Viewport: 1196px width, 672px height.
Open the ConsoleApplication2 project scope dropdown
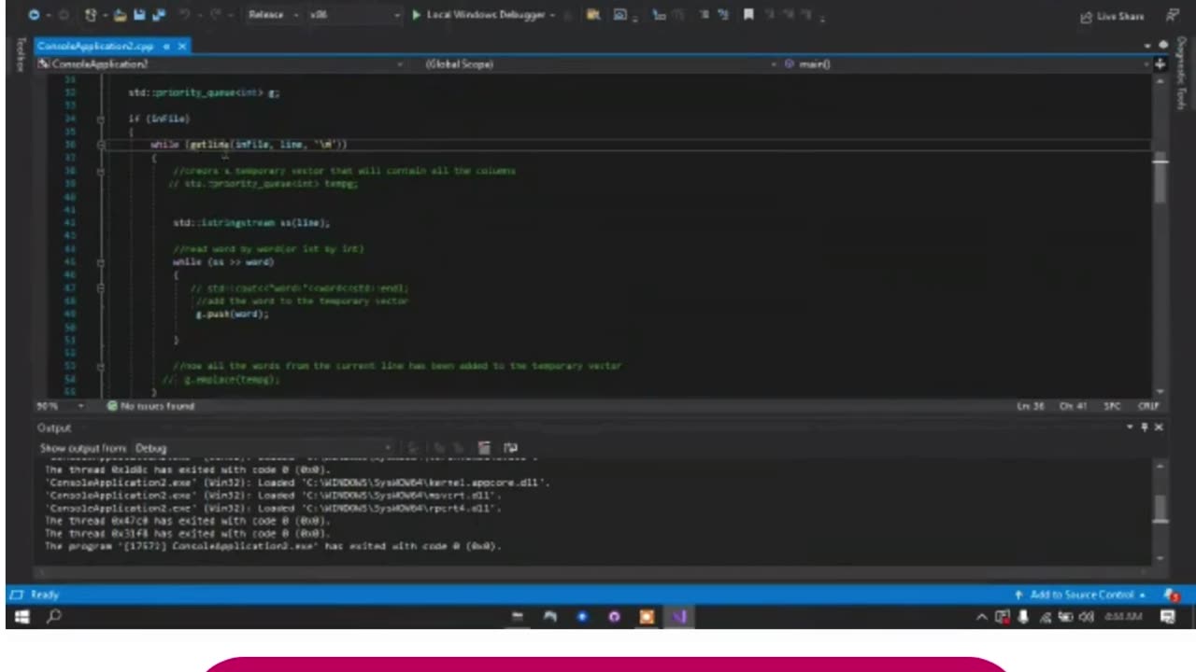[221, 64]
